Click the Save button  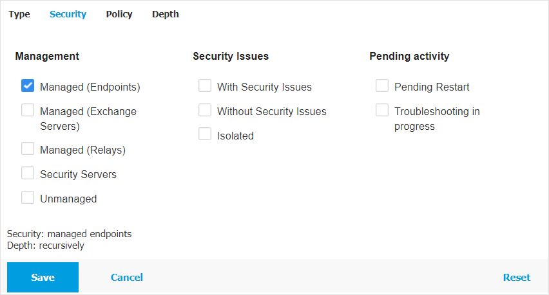[x=43, y=278]
